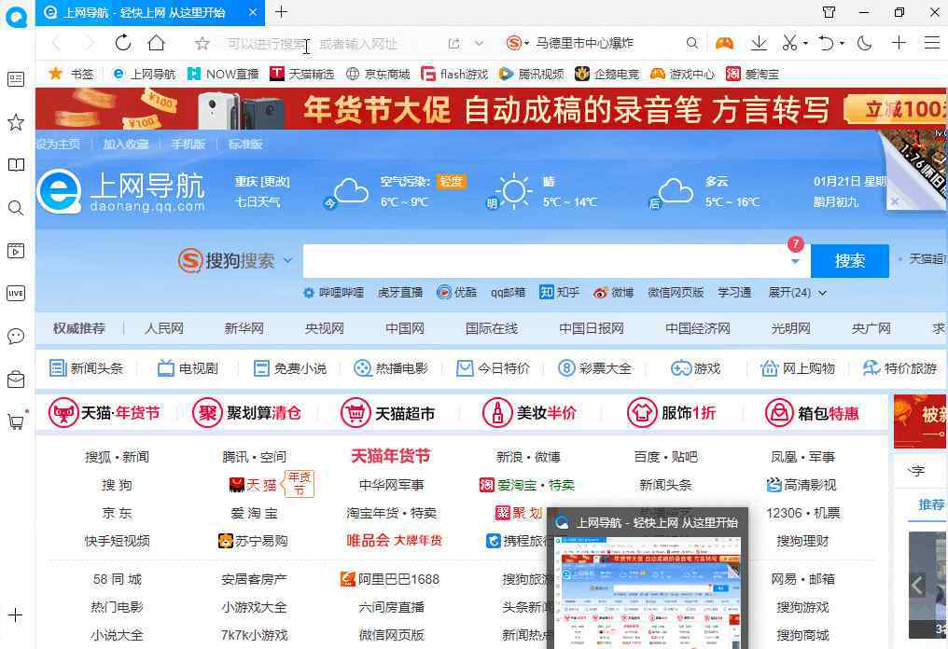Screen dimensions: 948x649
Task: Open the shopping cart sidebar icon
Action: (x=16, y=421)
